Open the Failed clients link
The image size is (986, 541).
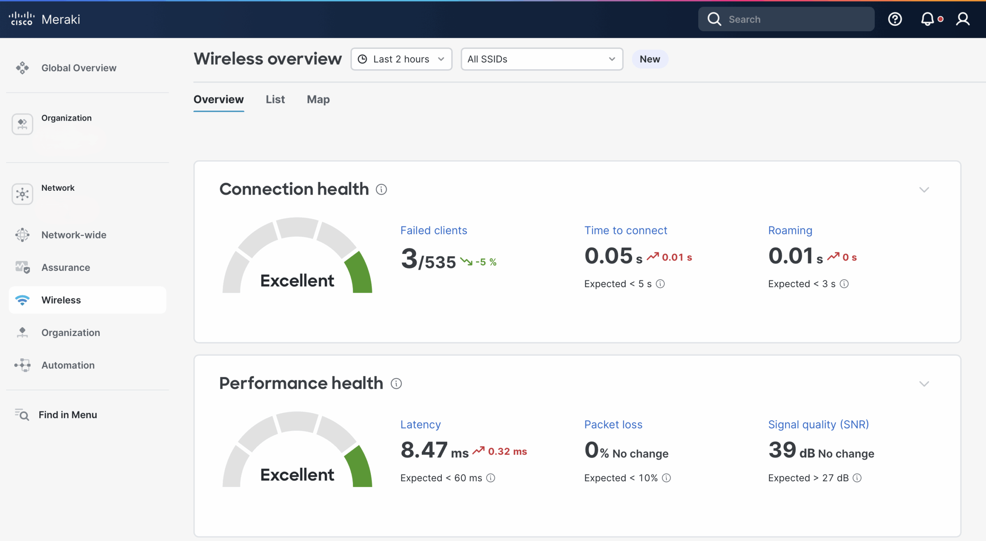[x=434, y=230]
